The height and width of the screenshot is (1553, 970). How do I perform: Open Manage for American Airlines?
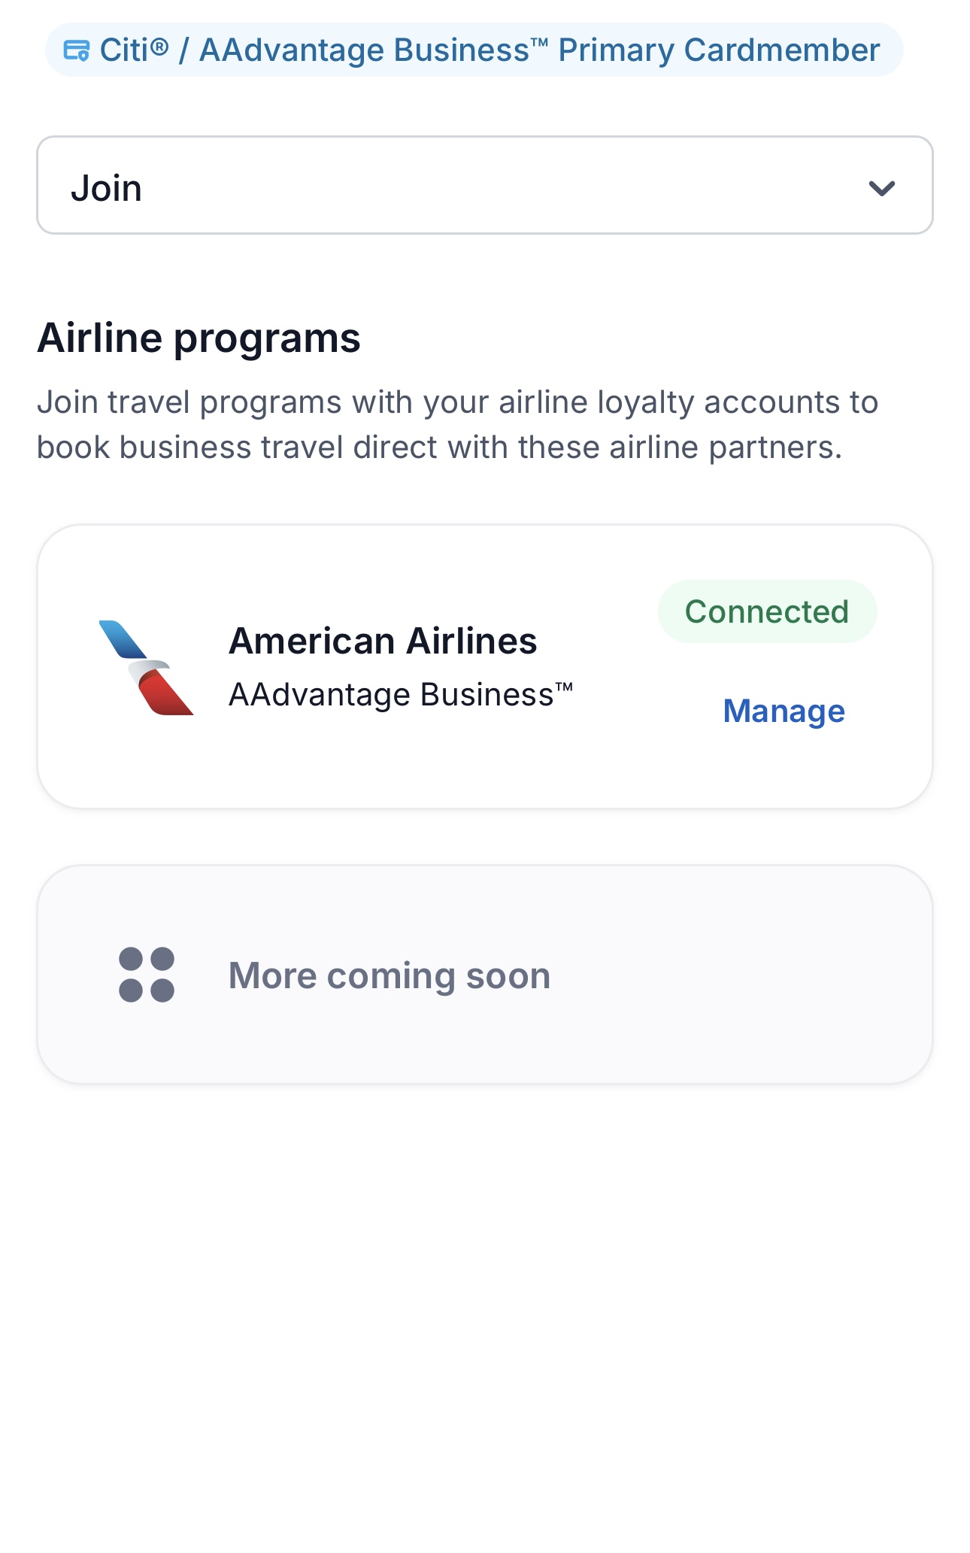(x=784, y=711)
